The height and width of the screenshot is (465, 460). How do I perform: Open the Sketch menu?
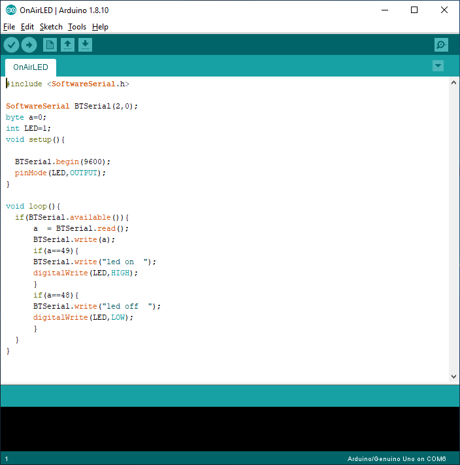pos(51,27)
